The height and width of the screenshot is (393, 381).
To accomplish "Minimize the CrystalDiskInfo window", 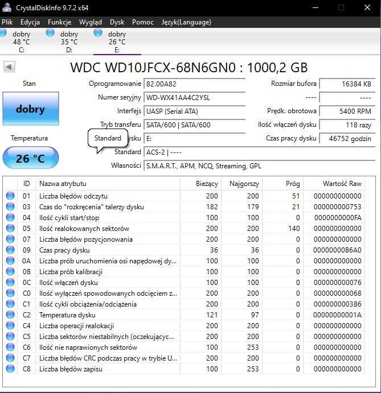I will [316, 7].
